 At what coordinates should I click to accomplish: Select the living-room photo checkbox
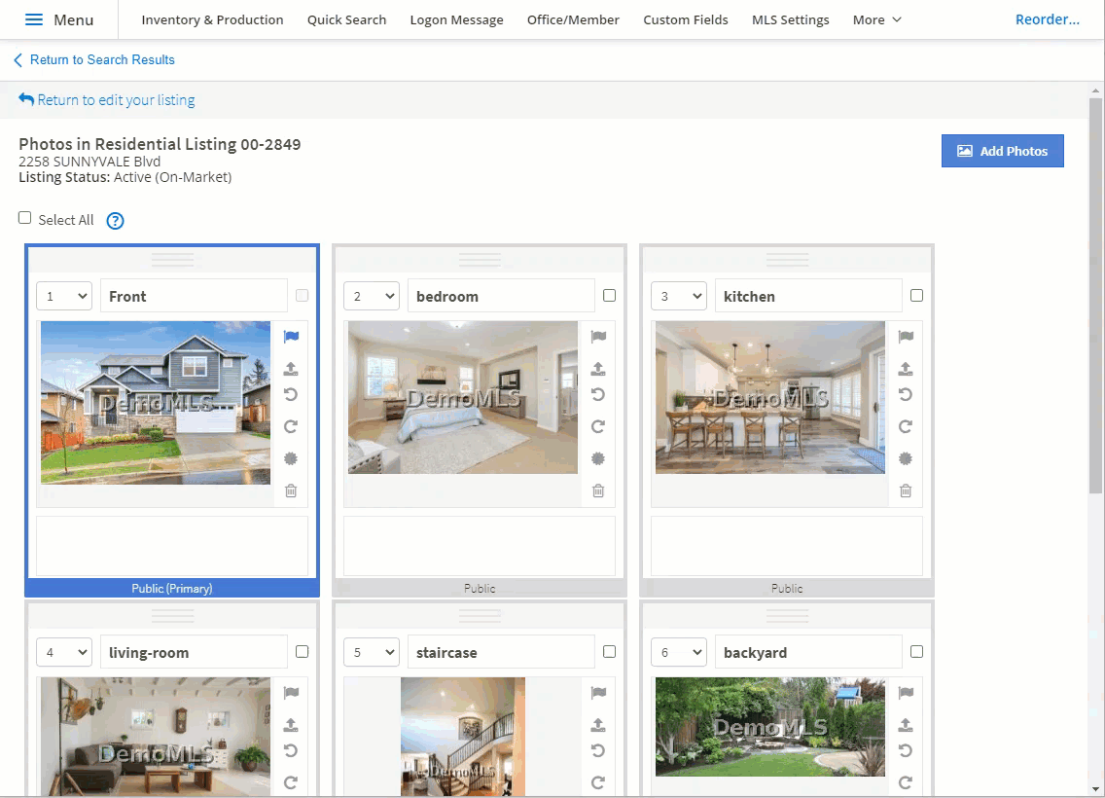coord(303,651)
